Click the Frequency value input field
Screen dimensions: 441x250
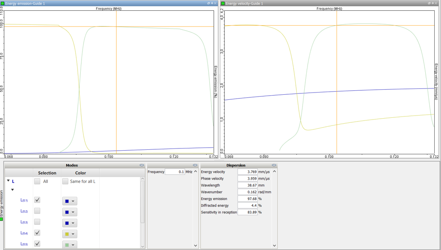[x=175, y=172]
